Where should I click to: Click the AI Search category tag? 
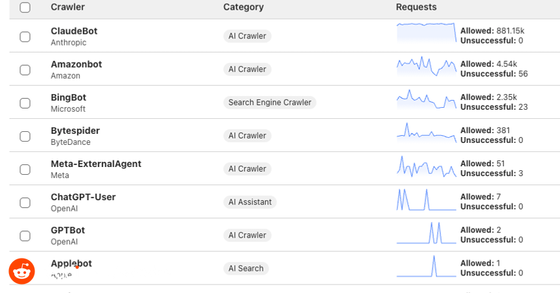pyautogui.click(x=246, y=268)
